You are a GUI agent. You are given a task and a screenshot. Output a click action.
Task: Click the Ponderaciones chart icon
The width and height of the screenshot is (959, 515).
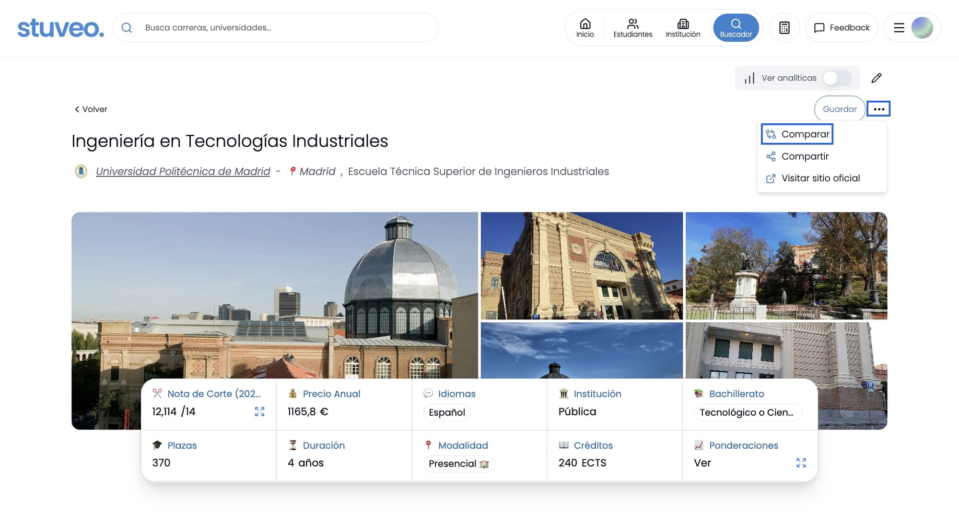(699, 445)
